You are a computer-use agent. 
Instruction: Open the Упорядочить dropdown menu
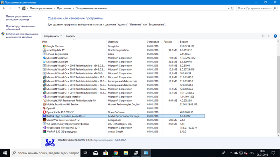[x=53, y=36]
